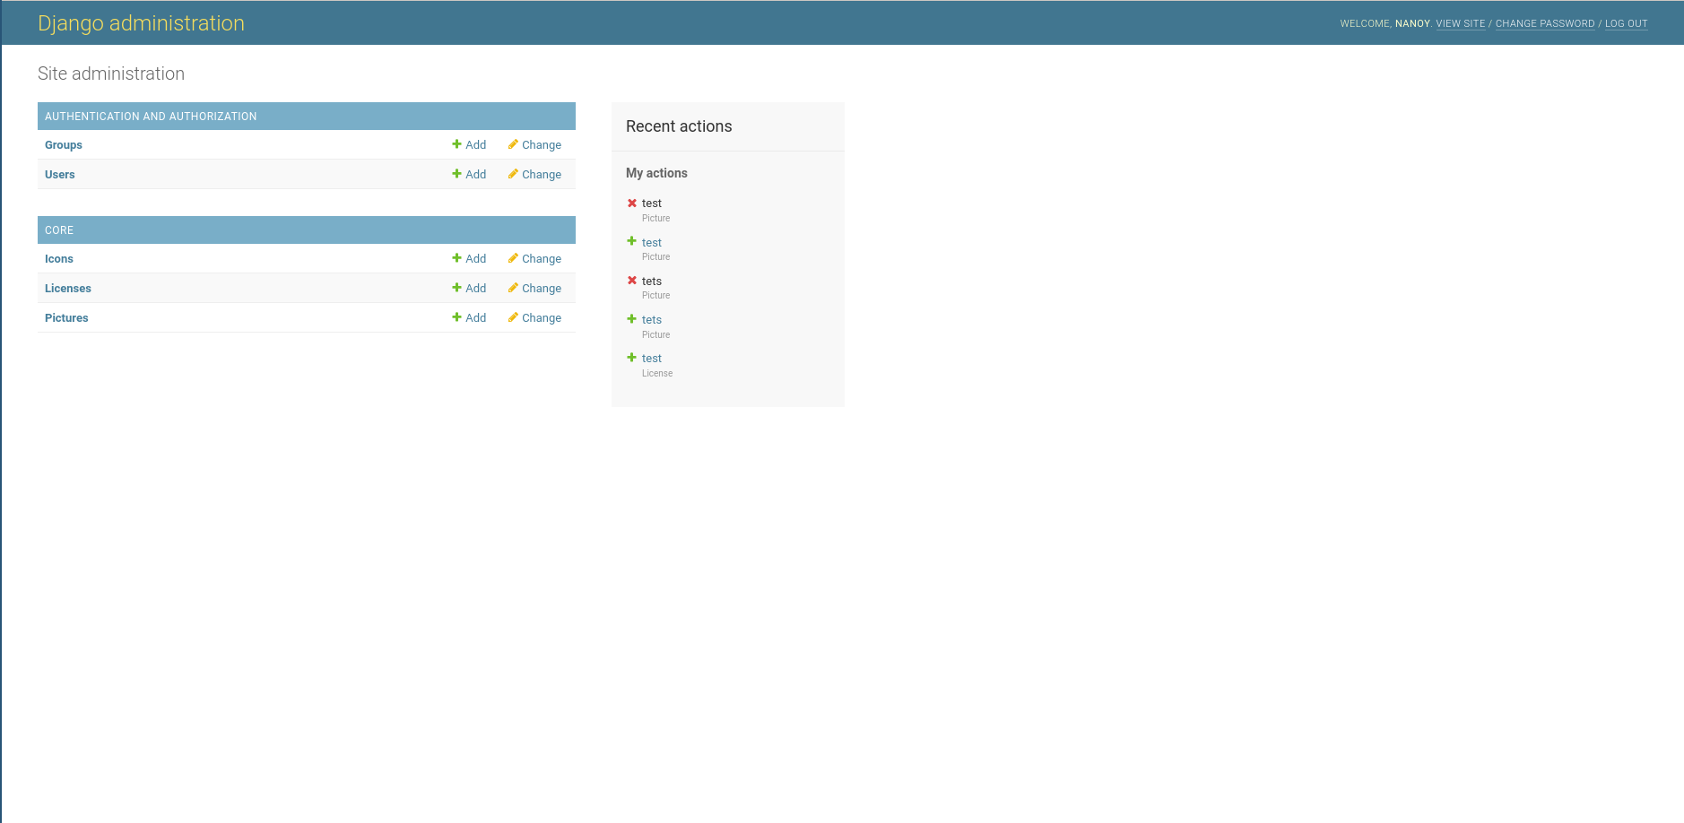Click the pencil icon in the Pictures row

pyautogui.click(x=513, y=317)
